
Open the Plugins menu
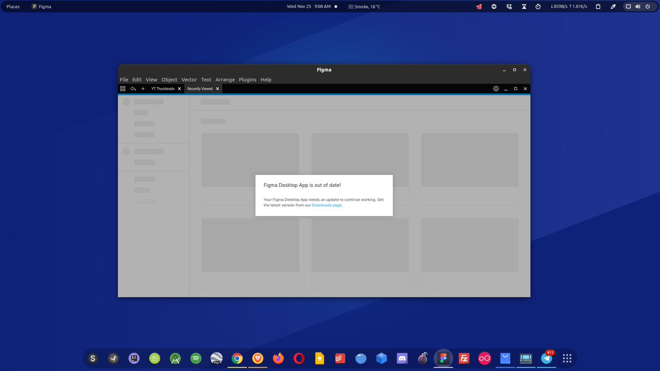[x=248, y=79]
